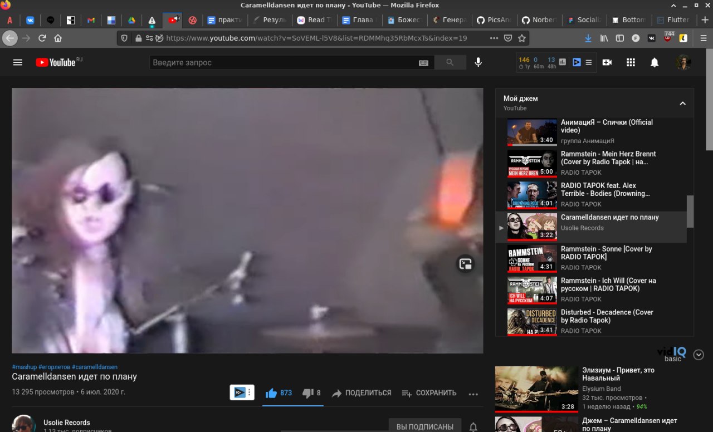
Task: Click the vidIQ blue play icon in header
Action: click(577, 62)
